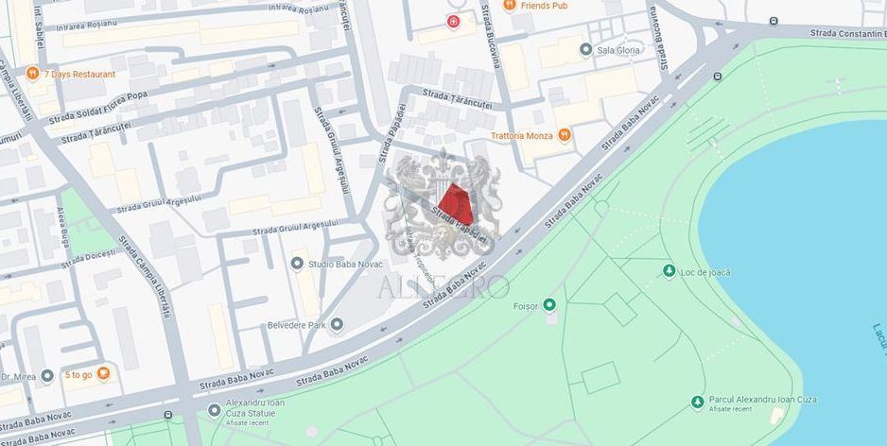The height and width of the screenshot is (446, 887).
Task: Click the red highlighted property polygon
Action: click(457, 204)
